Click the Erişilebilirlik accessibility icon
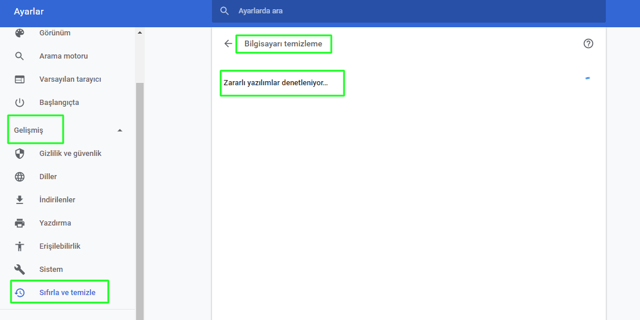The image size is (640, 320). [20, 246]
